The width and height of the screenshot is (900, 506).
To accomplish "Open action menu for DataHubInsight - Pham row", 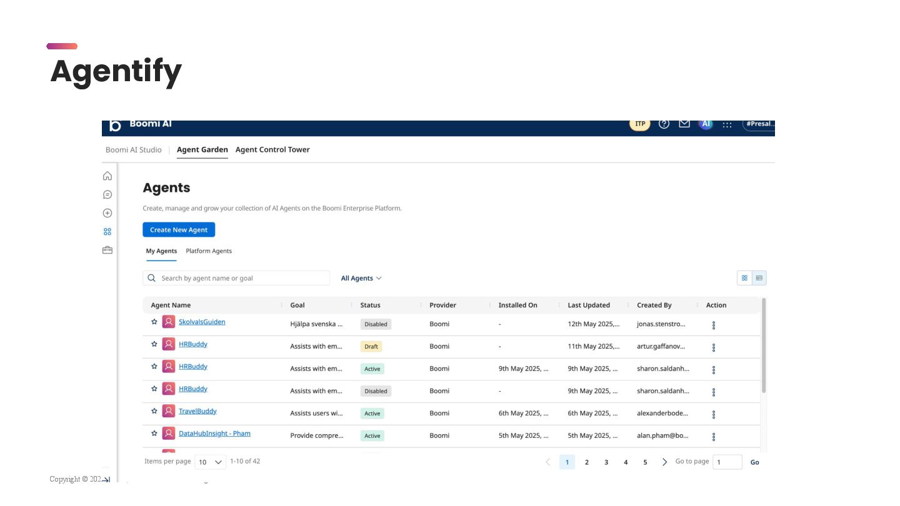I will (x=714, y=437).
